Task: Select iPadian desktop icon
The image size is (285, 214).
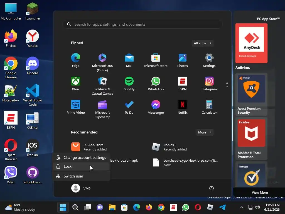Action: [32, 148]
